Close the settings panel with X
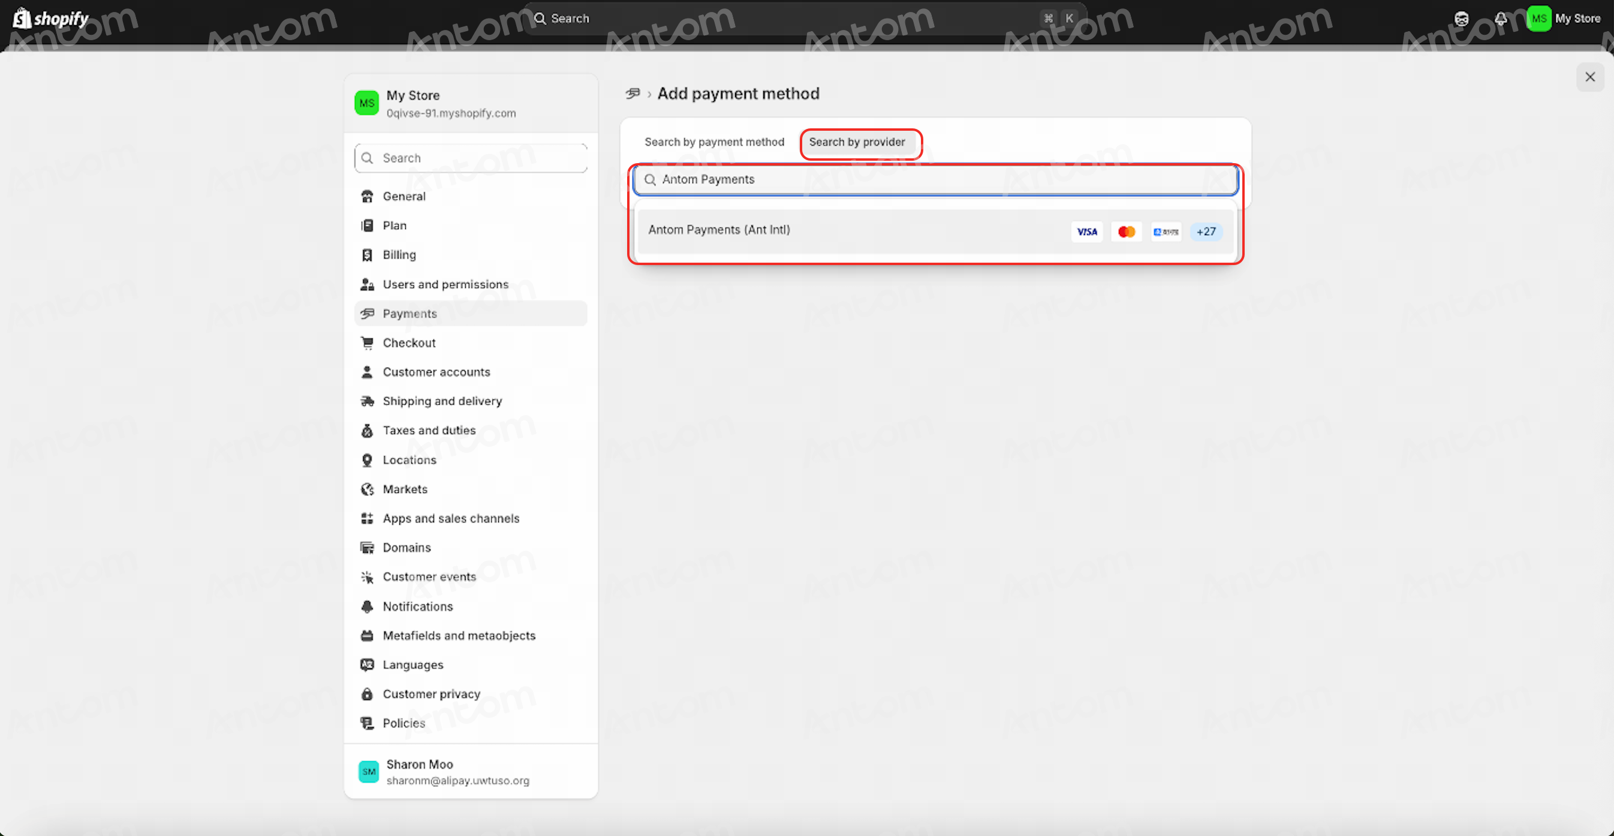 click(x=1589, y=77)
